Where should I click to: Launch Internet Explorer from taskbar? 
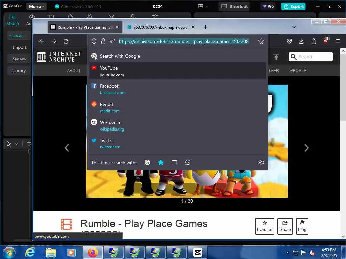tap(30, 252)
